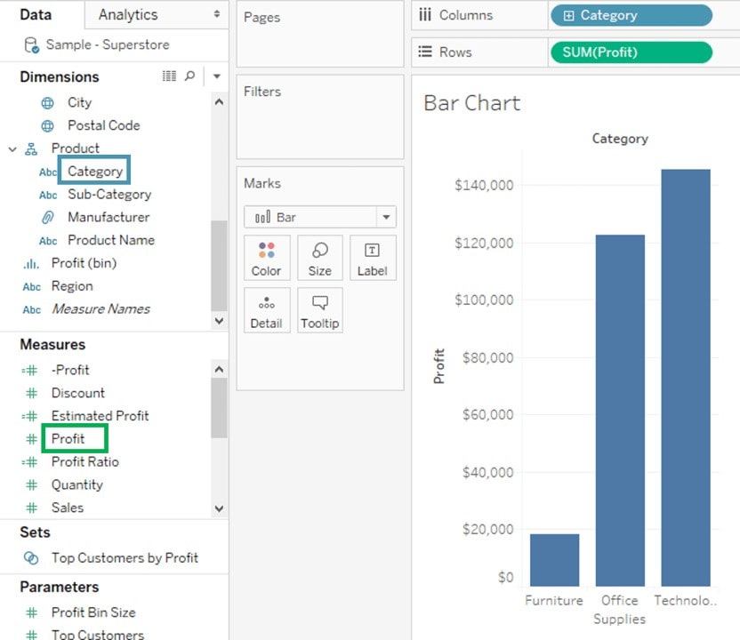This screenshot has width=740, height=640.
Task: Open the Tooltip editor on the Marks card
Action: [x=319, y=310]
